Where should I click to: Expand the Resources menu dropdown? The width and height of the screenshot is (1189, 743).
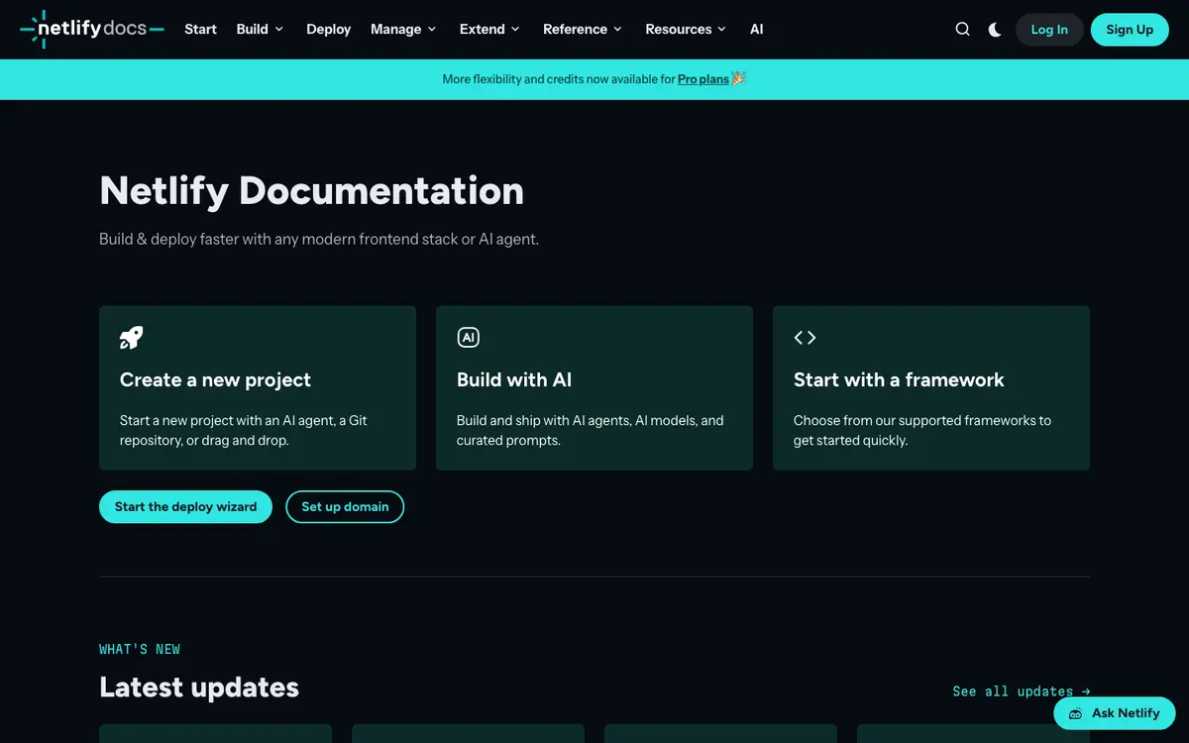[x=686, y=30]
